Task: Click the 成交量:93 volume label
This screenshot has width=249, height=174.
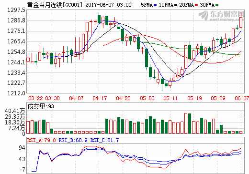Action: [41, 106]
